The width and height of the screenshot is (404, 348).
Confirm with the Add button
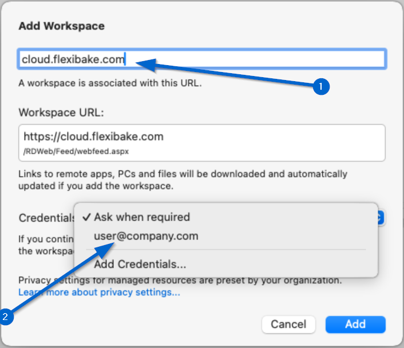pyautogui.click(x=355, y=325)
